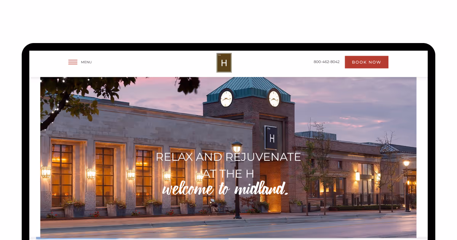Click the left clock face on tower
Viewport: 457px width, 240px height.
pyautogui.click(x=226, y=99)
